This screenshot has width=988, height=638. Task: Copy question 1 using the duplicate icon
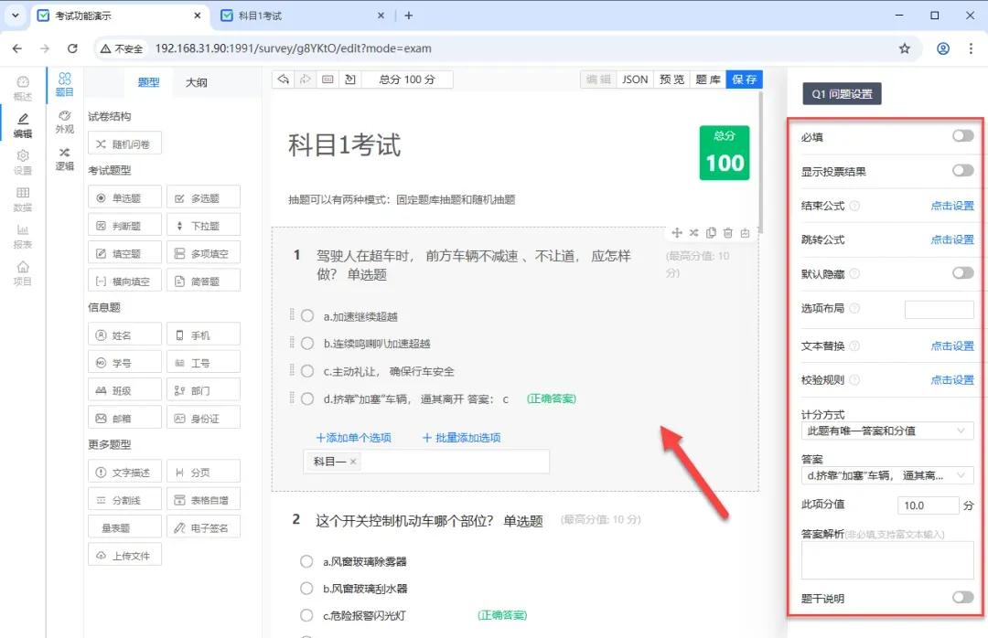tap(711, 233)
